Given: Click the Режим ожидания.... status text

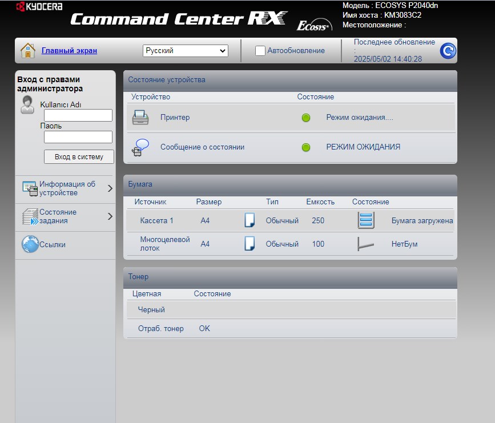Looking at the screenshot, I should point(360,118).
